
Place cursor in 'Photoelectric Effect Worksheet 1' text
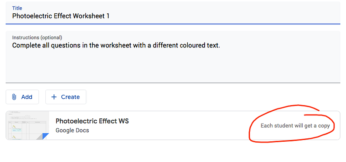[x=61, y=16]
